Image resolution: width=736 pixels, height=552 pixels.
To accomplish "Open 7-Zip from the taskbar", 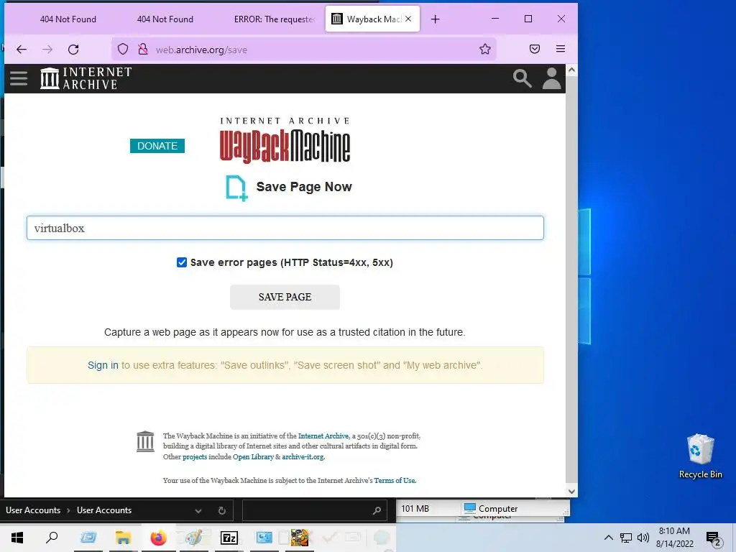I will (229, 538).
